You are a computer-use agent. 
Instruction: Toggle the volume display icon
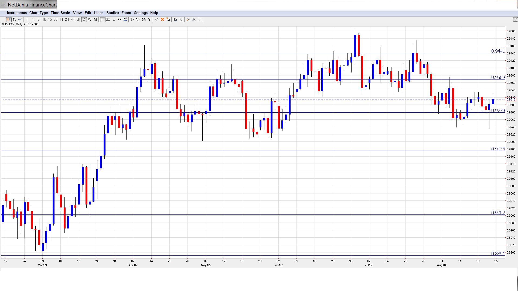click(125, 19)
